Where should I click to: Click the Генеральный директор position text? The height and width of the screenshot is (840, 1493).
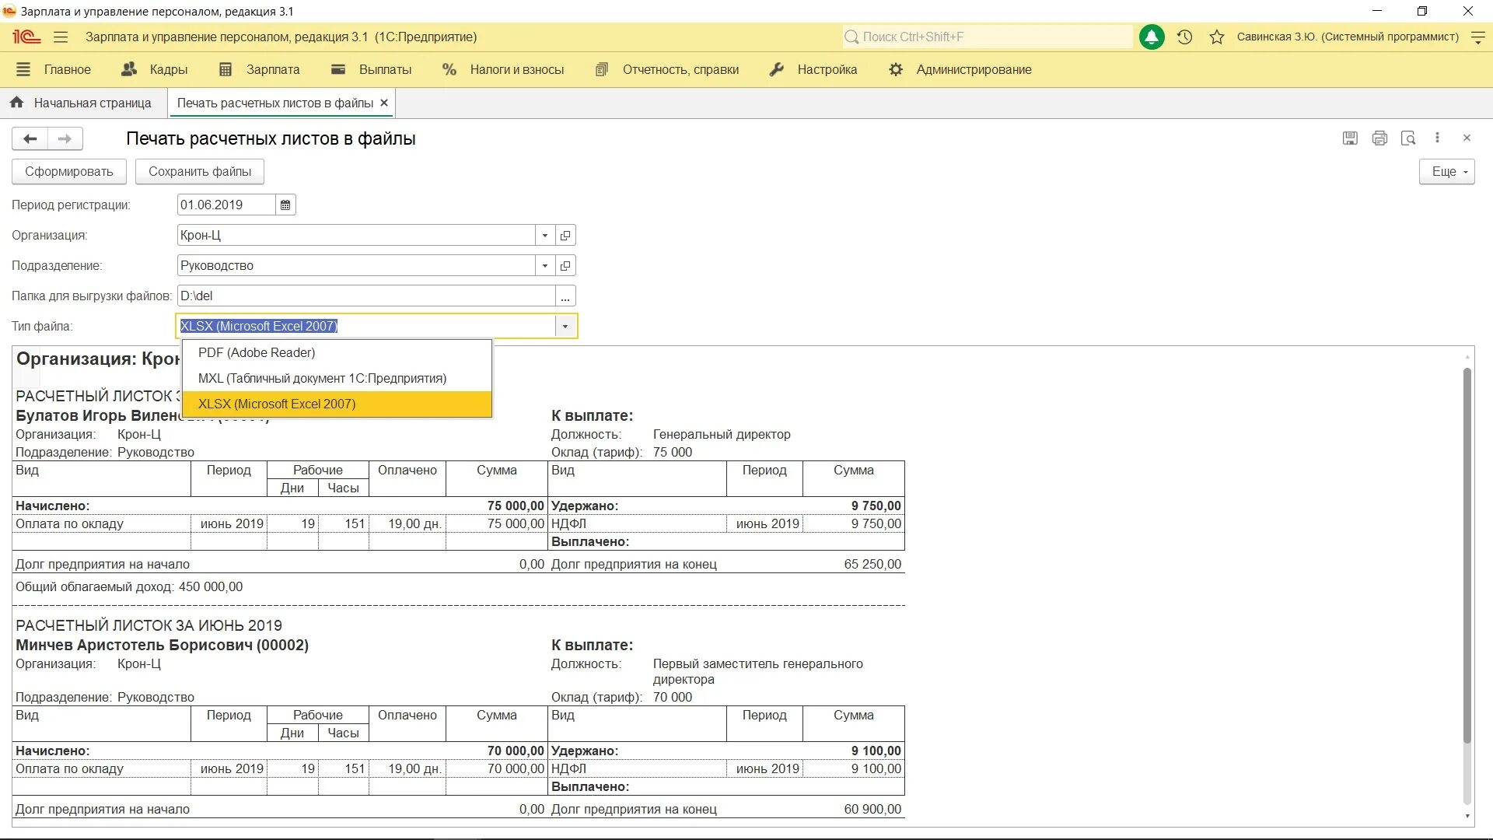(x=722, y=435)
